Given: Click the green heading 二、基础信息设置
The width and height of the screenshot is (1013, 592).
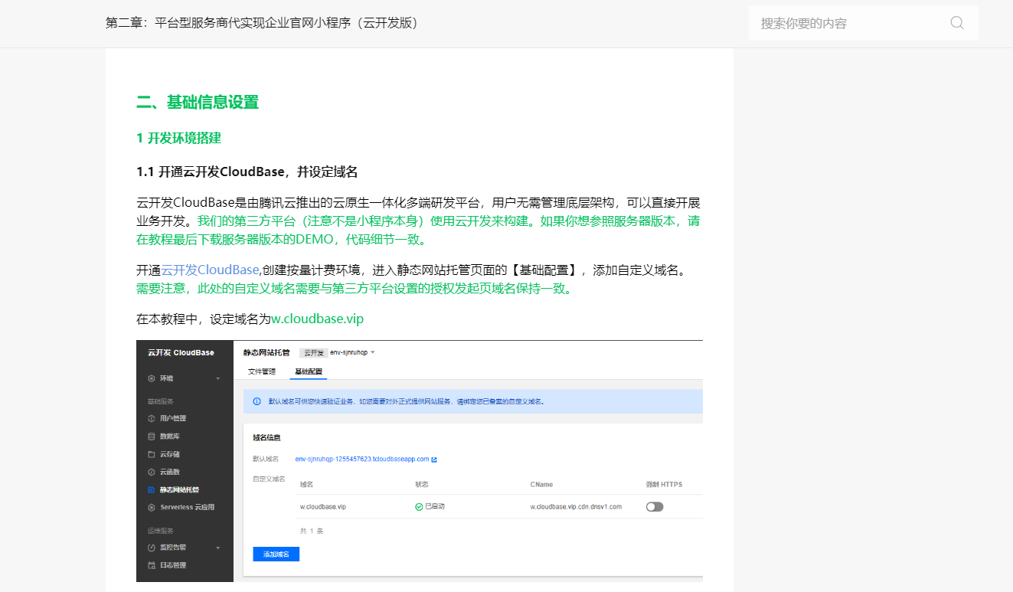Looking at the screenshot, I should pyautogui.click(x=198, y=102).
